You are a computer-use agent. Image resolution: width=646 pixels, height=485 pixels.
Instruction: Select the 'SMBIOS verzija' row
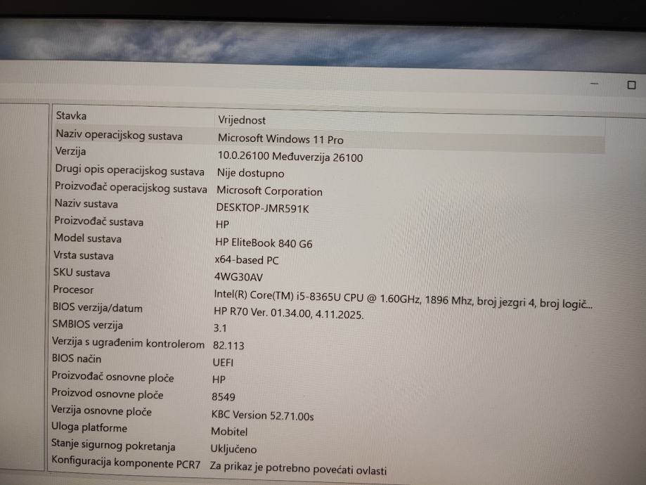coord(87,325)
